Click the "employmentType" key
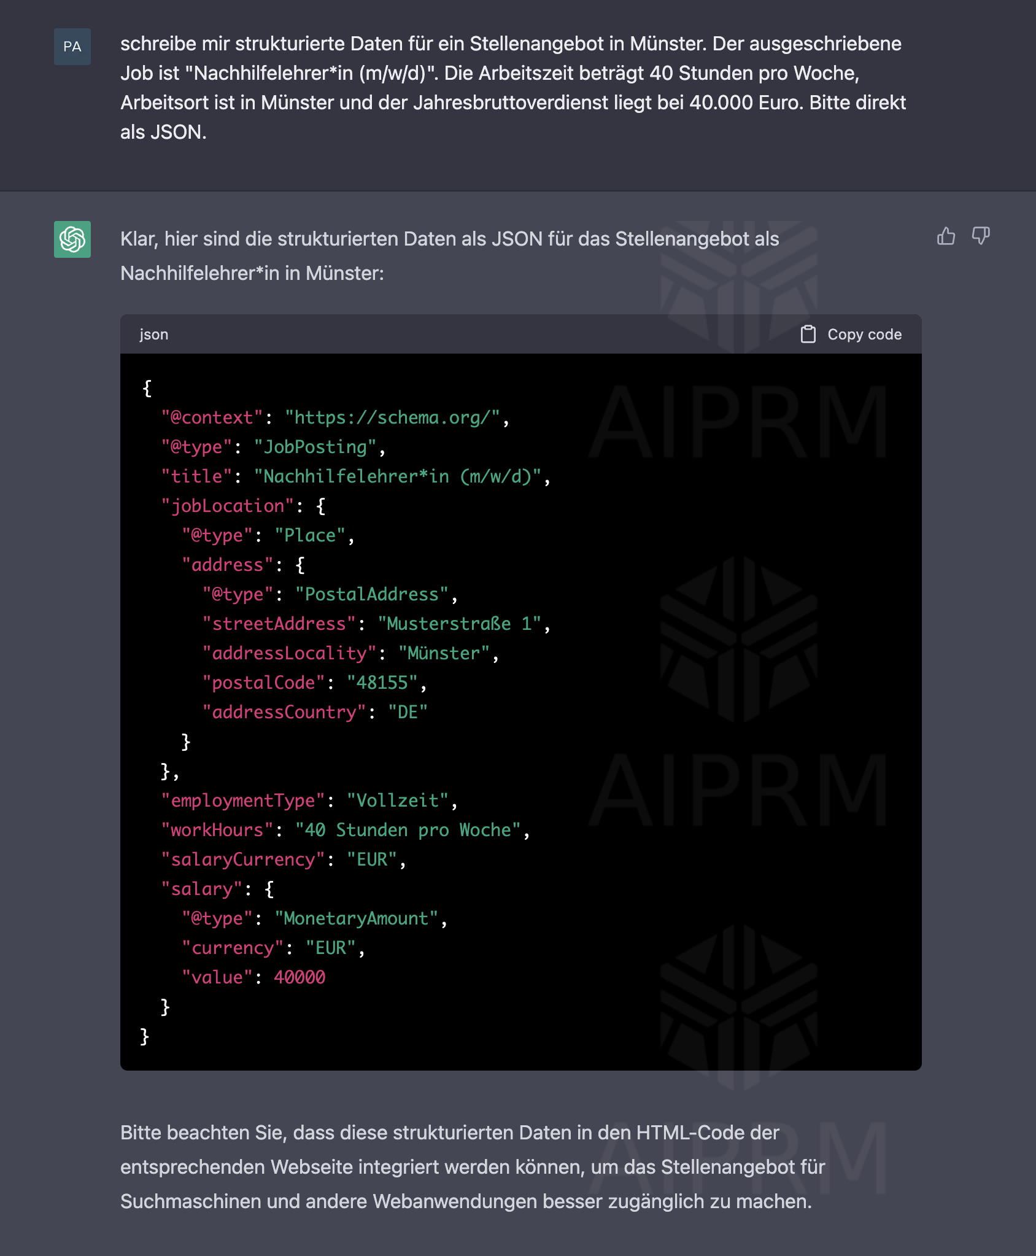 click(242, 801)
